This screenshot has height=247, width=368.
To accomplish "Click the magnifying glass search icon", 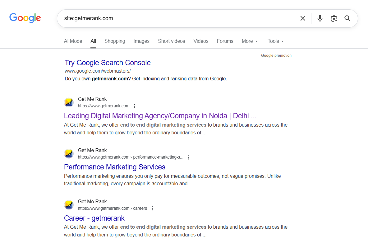I will point(347,18).
